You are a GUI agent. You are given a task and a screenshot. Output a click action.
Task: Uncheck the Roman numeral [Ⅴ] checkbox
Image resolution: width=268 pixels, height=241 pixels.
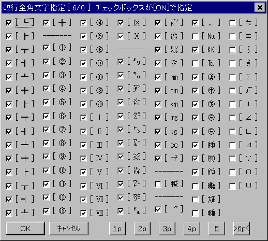83,172
